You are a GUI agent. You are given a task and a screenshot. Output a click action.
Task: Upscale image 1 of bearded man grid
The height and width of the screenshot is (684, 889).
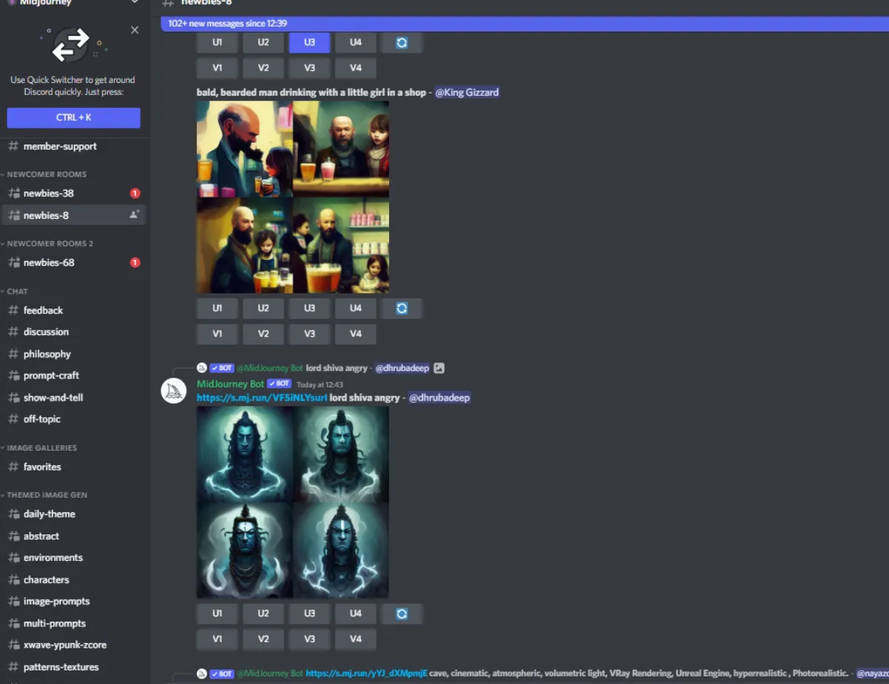pos(217,309)
